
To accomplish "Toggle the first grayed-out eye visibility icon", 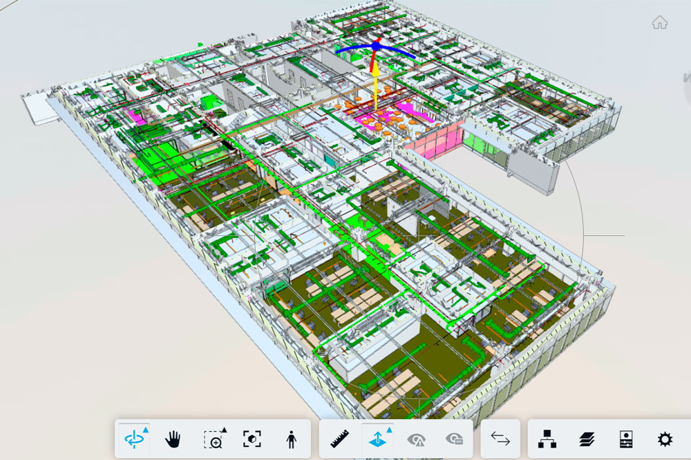I will point(416,439).
